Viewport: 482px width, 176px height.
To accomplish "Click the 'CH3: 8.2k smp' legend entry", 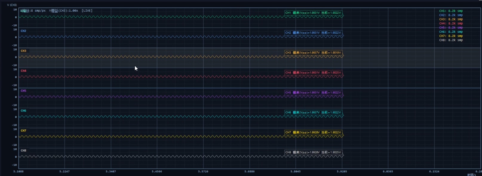I will pos(451,19).
